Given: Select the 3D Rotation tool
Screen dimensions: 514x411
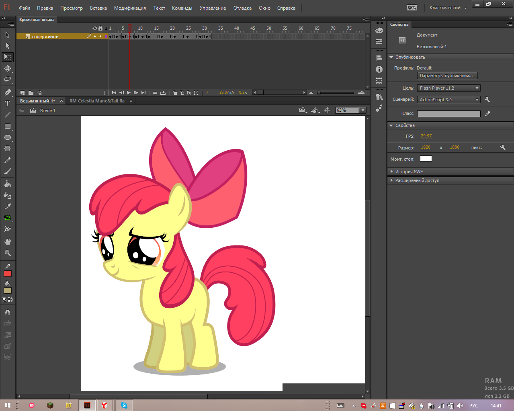Looking at the screenshot, I should (x=8, y=68).
